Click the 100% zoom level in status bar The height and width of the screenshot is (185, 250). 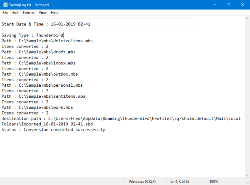[x=214, y=181]
